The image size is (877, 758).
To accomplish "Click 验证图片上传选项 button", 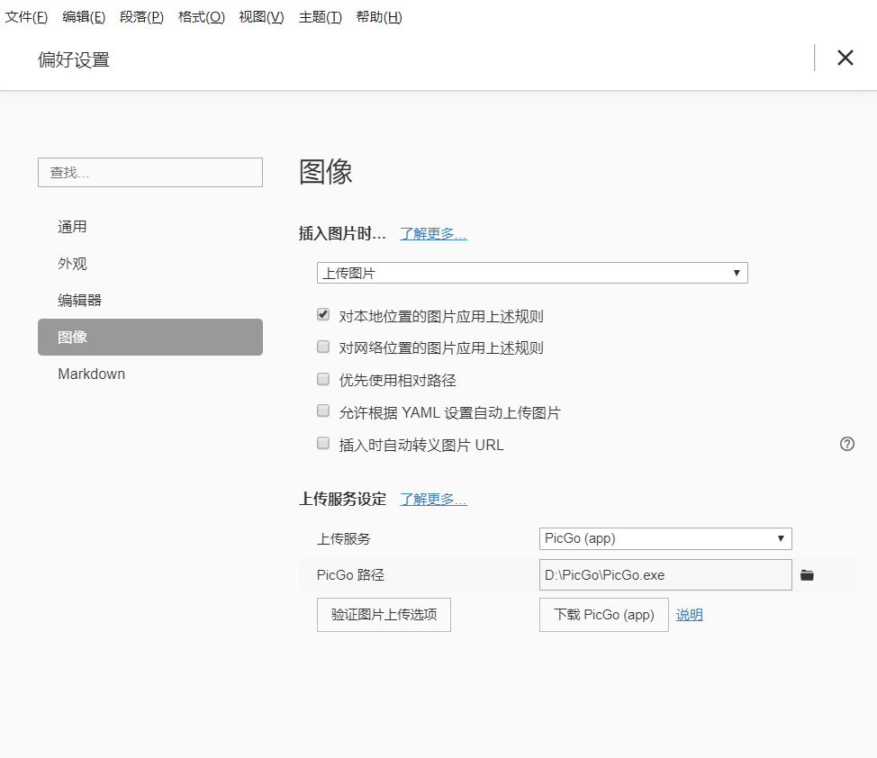I will (384, 615).
